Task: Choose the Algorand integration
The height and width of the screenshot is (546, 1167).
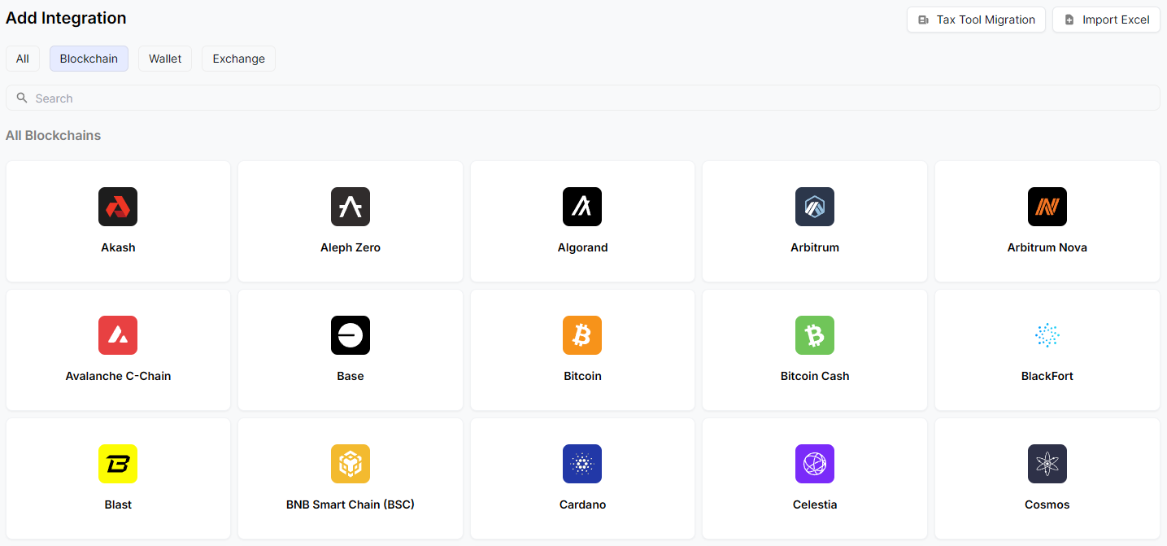Action: click(582, 221)
